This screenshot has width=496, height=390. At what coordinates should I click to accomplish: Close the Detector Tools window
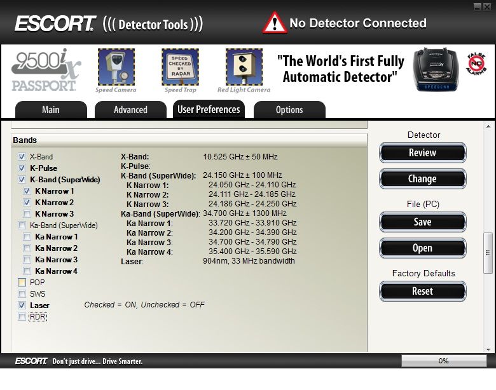tap(487, 6)
